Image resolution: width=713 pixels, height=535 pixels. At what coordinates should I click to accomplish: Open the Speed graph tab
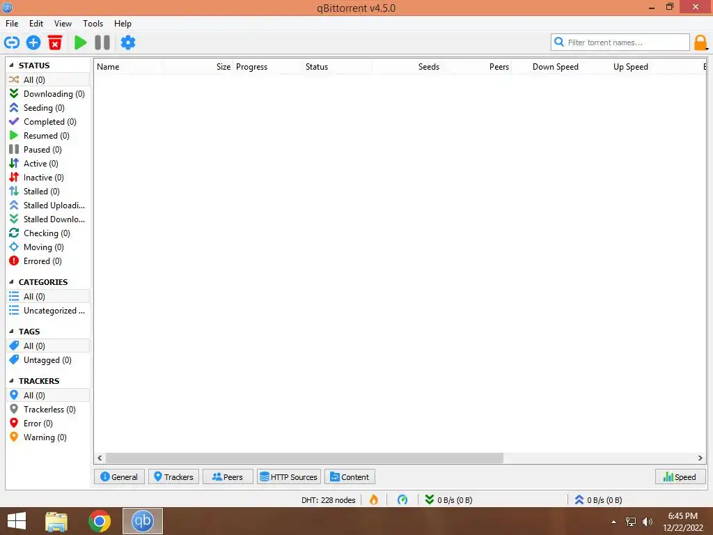pos(680,476)
